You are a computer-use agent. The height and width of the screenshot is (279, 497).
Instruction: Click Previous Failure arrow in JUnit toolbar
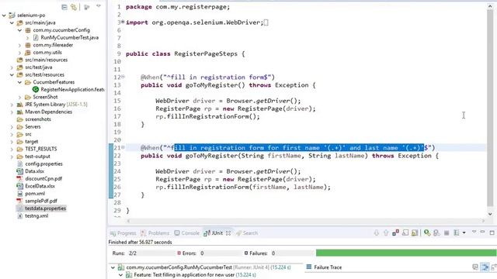(x=386, y=233)
